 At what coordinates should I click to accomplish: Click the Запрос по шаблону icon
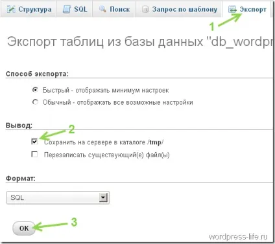click(x=145, y=9)
